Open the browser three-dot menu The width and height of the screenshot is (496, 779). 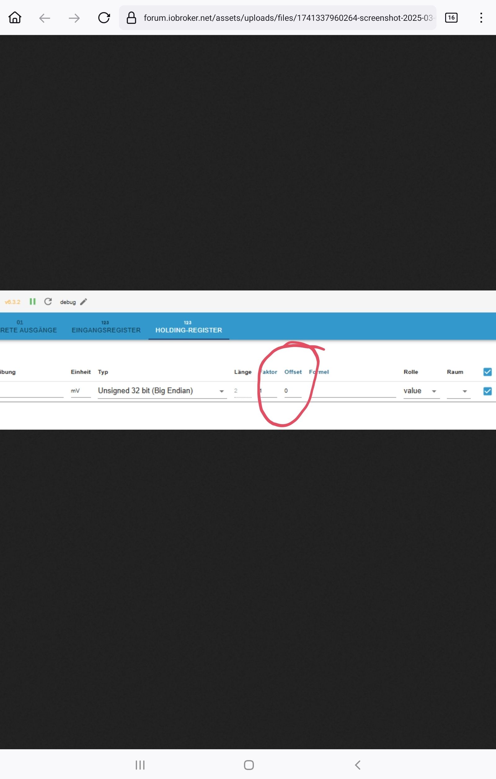pos(481,18)
